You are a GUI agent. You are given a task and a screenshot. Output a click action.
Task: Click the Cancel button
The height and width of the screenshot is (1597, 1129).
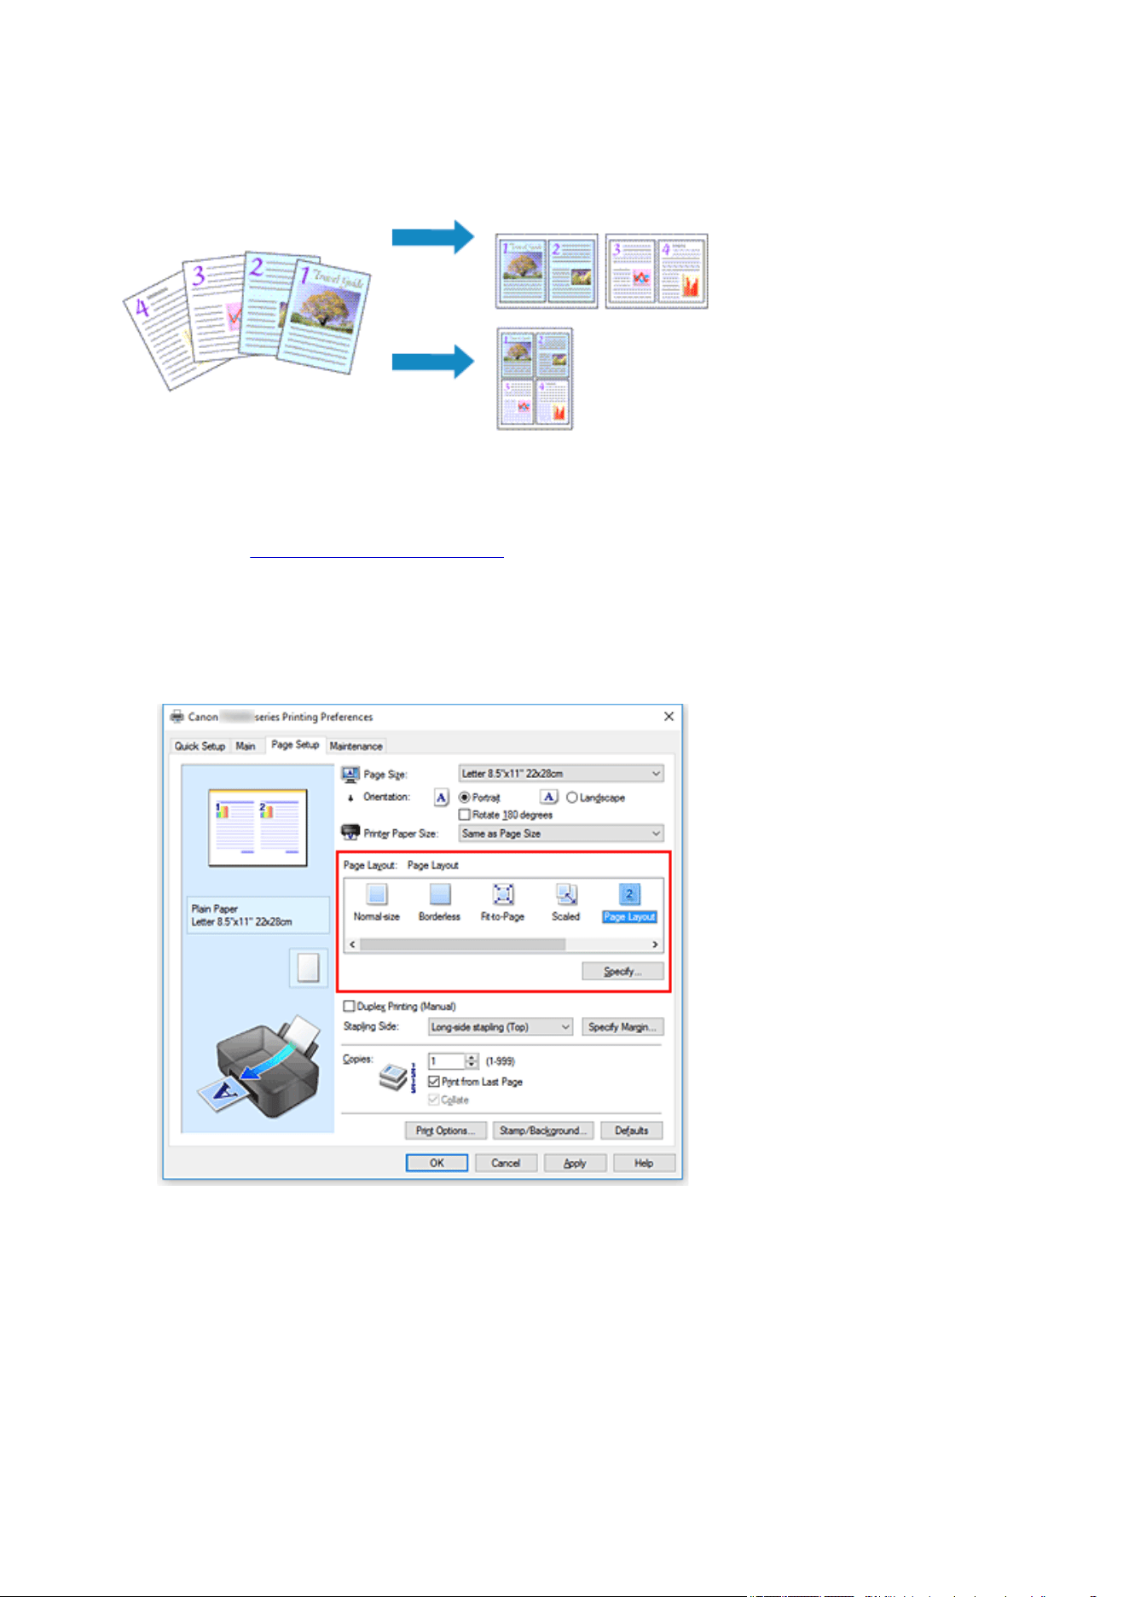point(506,1163)
